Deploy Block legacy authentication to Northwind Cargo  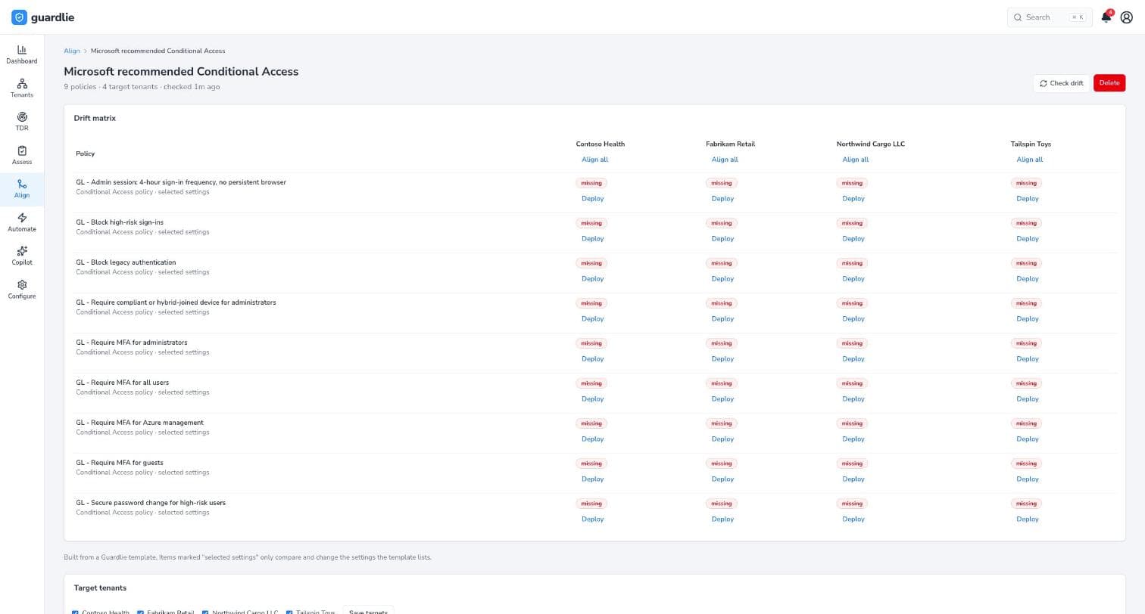pos(853,279)
